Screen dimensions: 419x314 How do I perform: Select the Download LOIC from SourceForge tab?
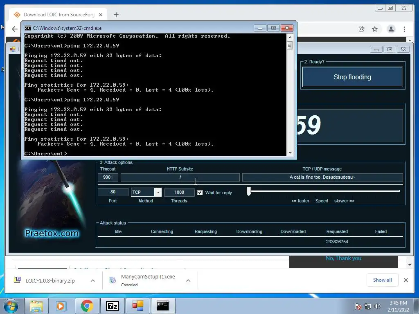tap(58, 15)
